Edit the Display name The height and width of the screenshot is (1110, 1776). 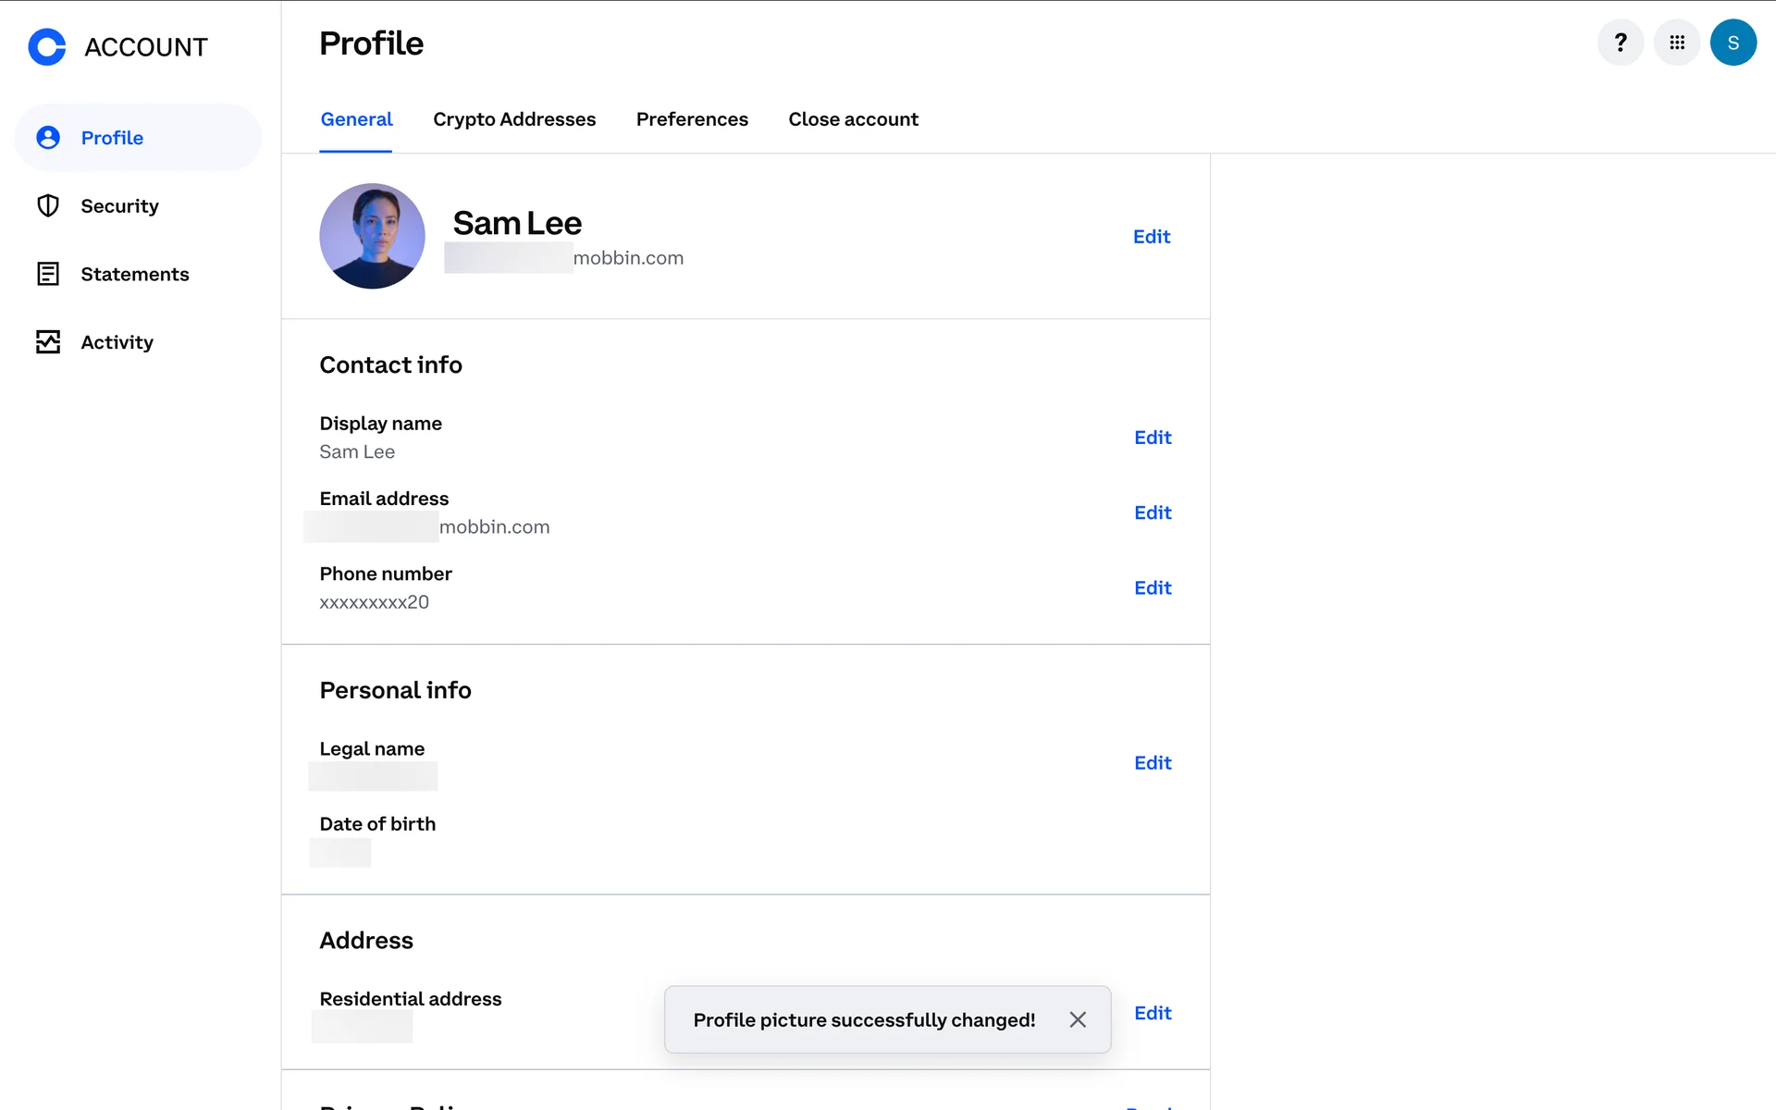point(1153,438)
